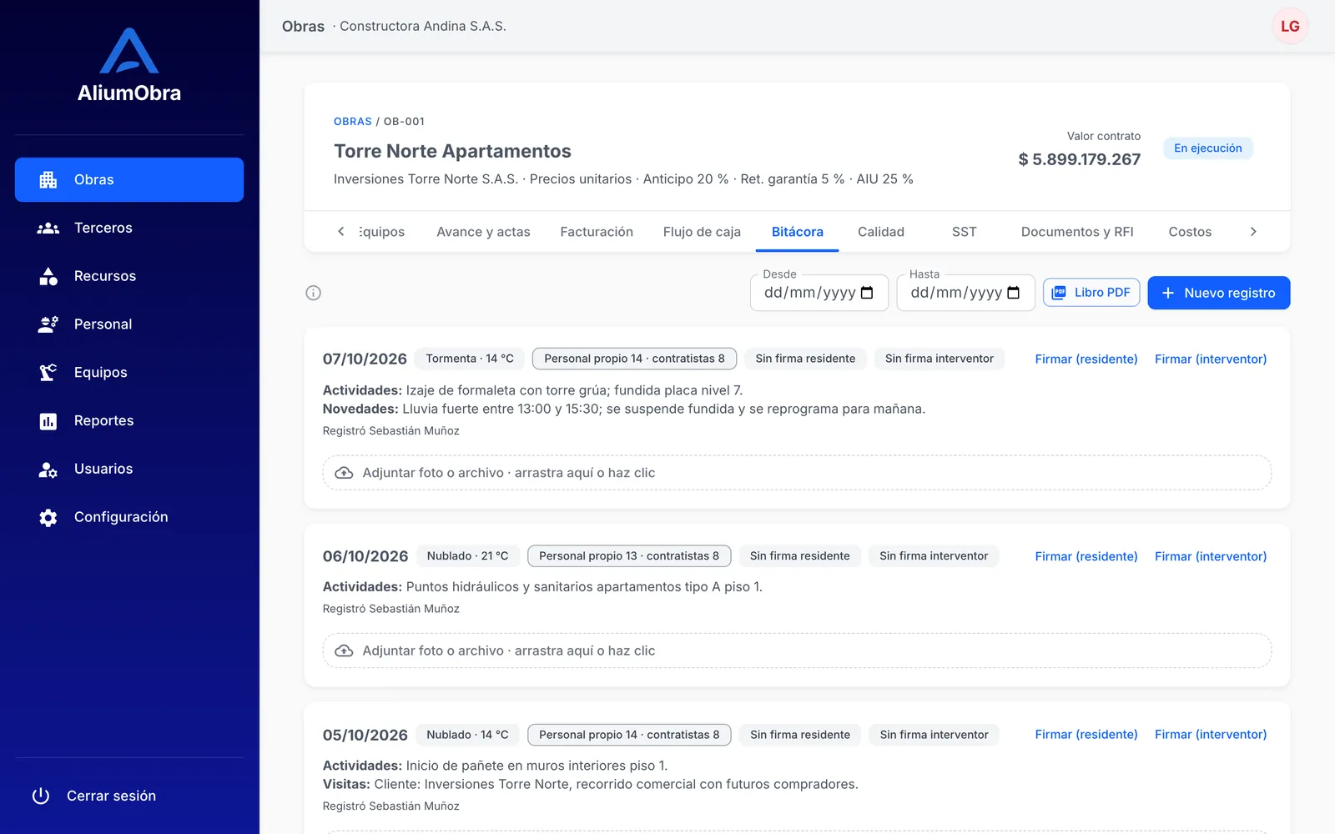Click the En ejecución status badge
This screenshot has width=1335, height=834.
point(1208,148)
